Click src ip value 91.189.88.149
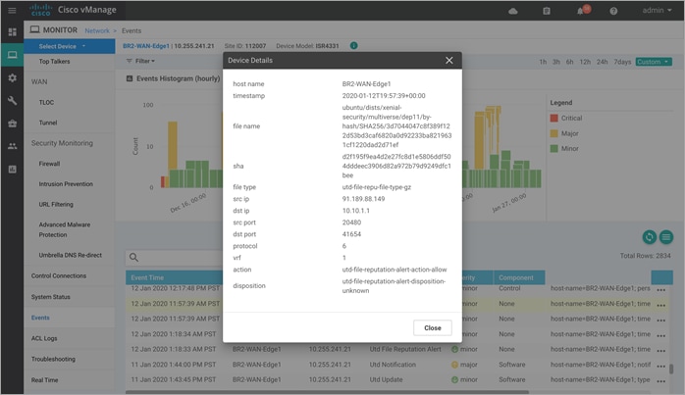 [x=363, y=199]
